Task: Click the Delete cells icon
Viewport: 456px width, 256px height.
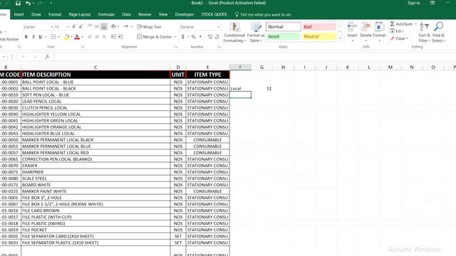Action: 366,27
